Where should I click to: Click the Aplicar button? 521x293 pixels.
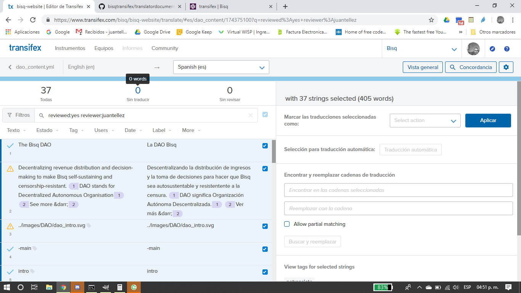pyautogui.click(x=488, y=121)
